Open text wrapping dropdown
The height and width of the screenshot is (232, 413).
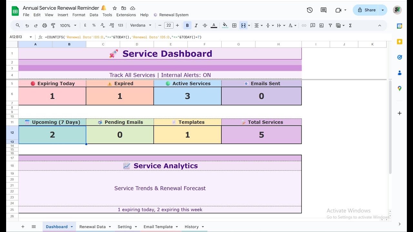(x=281, y=25)
